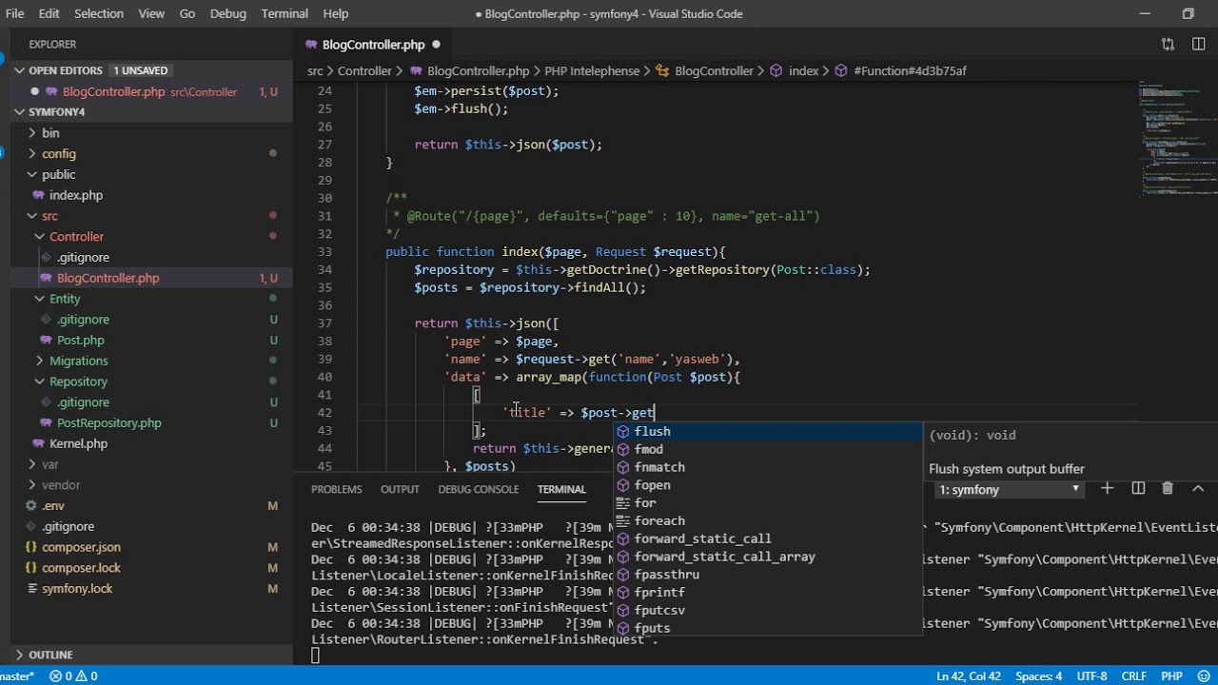
Task: Click the src breadcrumb segment
Action: point(315,70)
